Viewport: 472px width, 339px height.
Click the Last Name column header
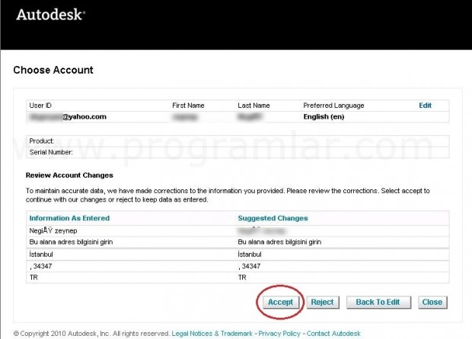[254, 106]
